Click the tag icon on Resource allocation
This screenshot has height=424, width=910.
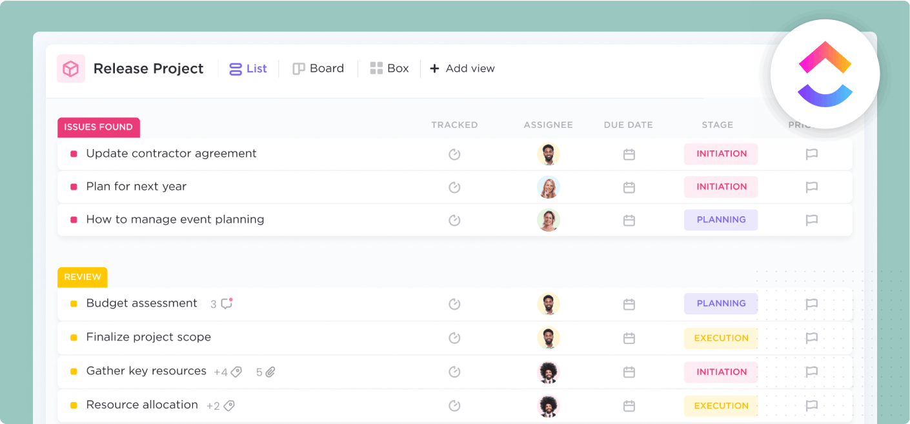tap(228, 406)
